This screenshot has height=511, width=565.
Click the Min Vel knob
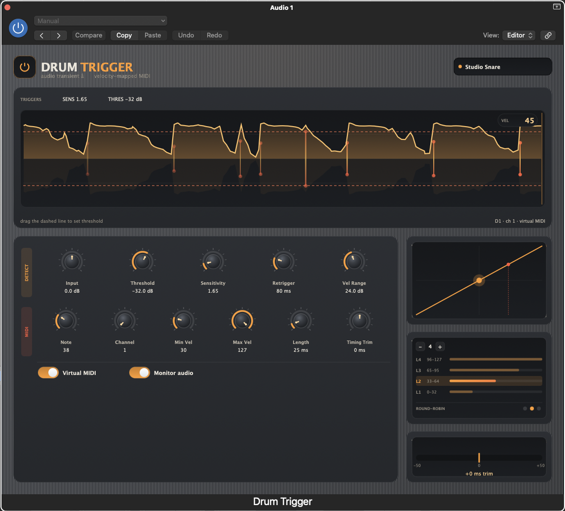[184, 320]
